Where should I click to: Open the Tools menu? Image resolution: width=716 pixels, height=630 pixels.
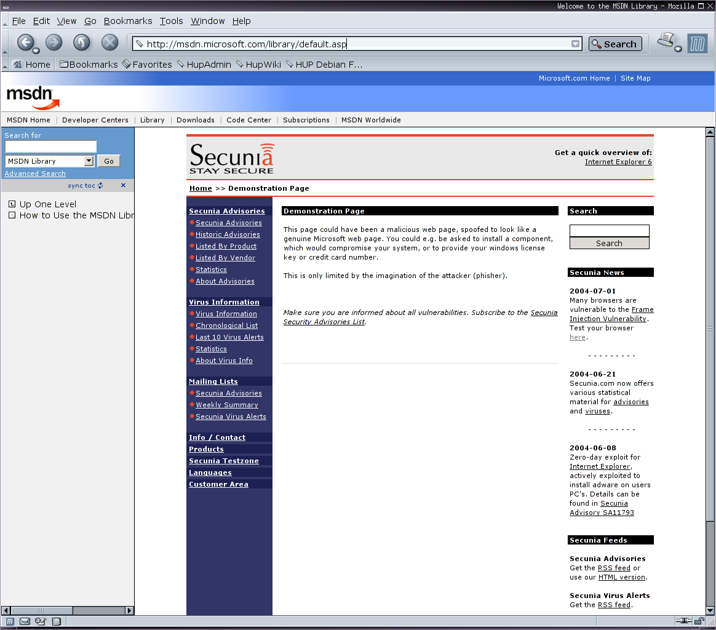pos(171,21)
